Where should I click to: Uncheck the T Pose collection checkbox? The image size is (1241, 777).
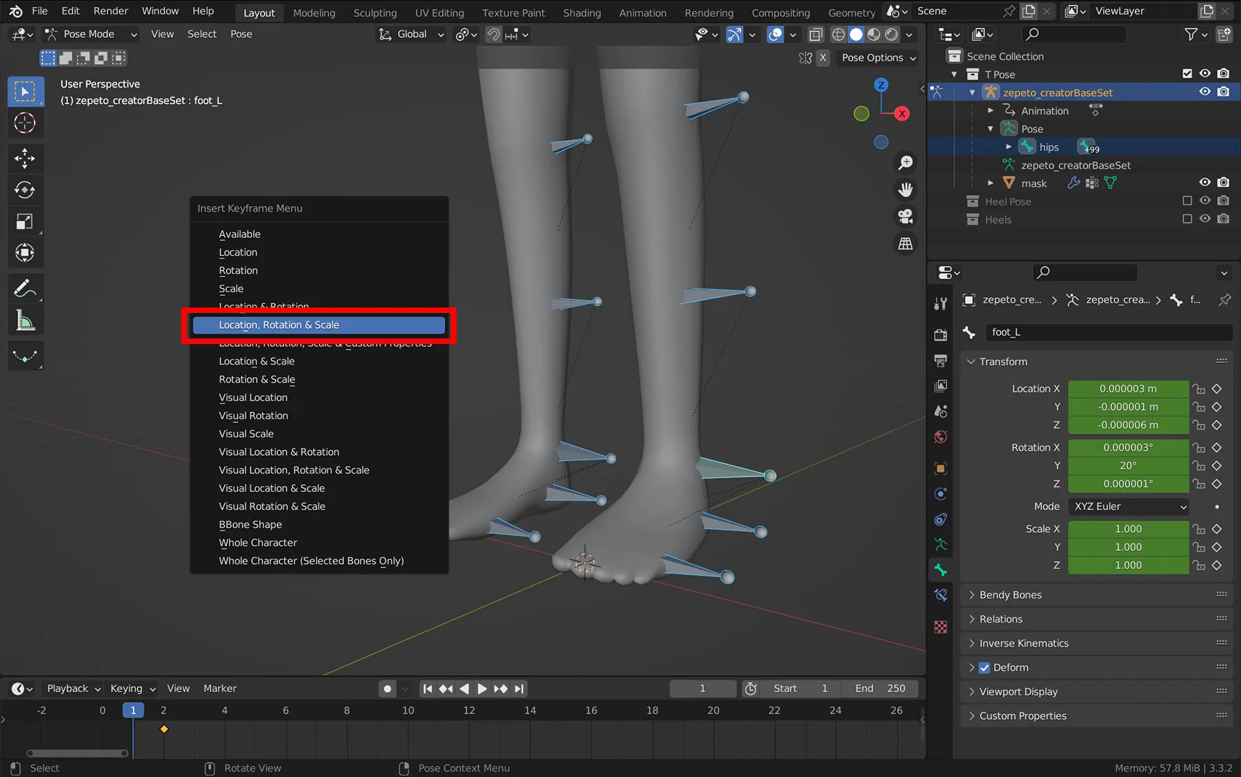pos(1187,74)
